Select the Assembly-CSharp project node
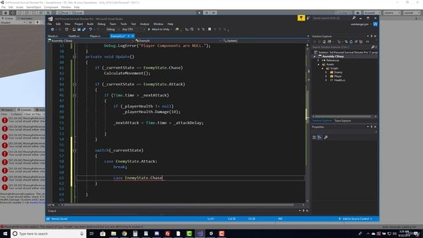 (332, 56)
